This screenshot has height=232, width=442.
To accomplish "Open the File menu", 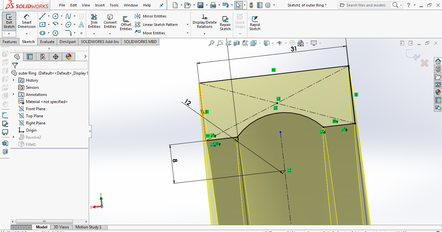I will tap(62, 5).
